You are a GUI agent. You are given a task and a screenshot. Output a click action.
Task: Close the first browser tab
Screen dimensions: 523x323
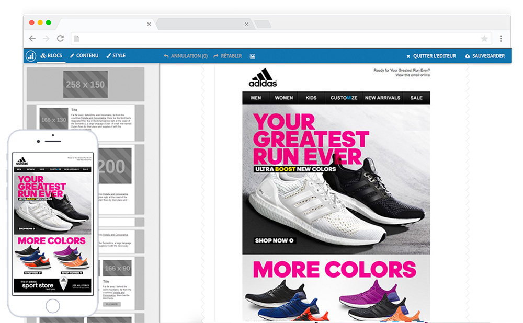(x=149, y=24)
